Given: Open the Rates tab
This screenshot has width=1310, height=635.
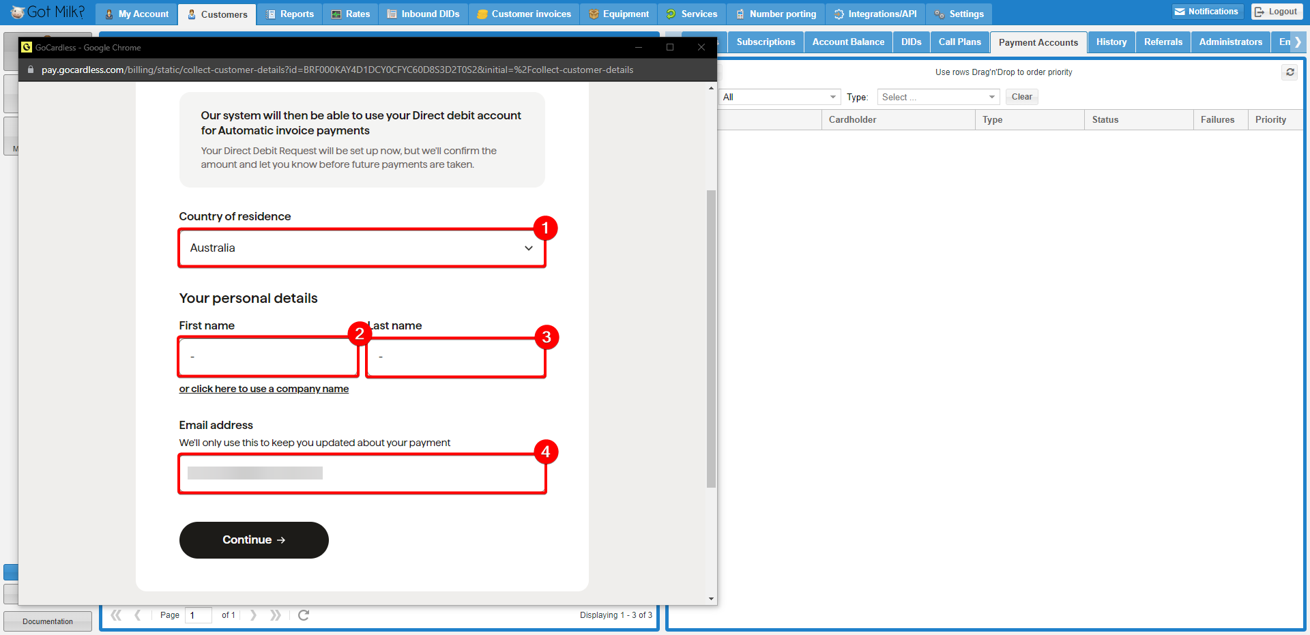Looking at the screenshot, I should coord(351,14).
